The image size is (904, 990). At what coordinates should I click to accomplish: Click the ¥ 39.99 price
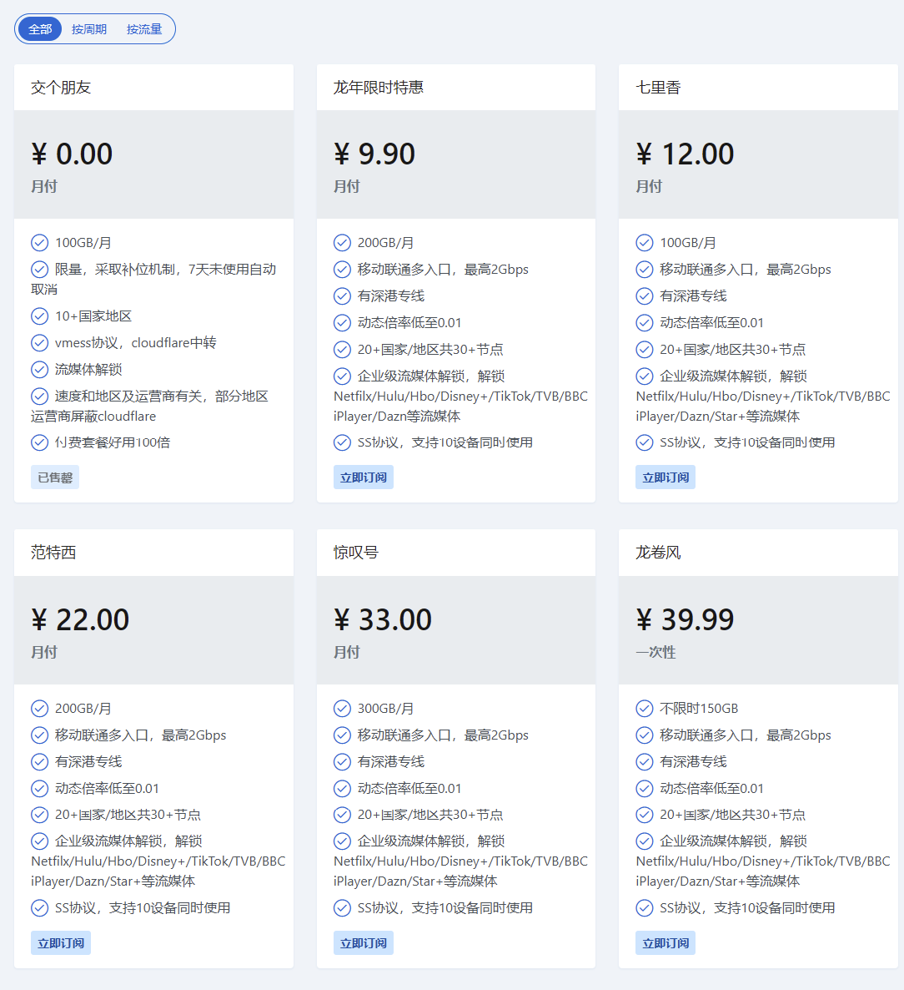click(x=686, y=619)
